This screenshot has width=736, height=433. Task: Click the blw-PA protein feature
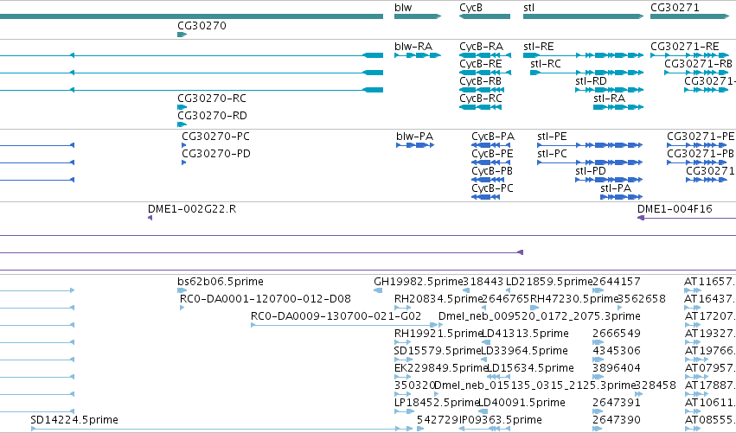coord(415,145)
